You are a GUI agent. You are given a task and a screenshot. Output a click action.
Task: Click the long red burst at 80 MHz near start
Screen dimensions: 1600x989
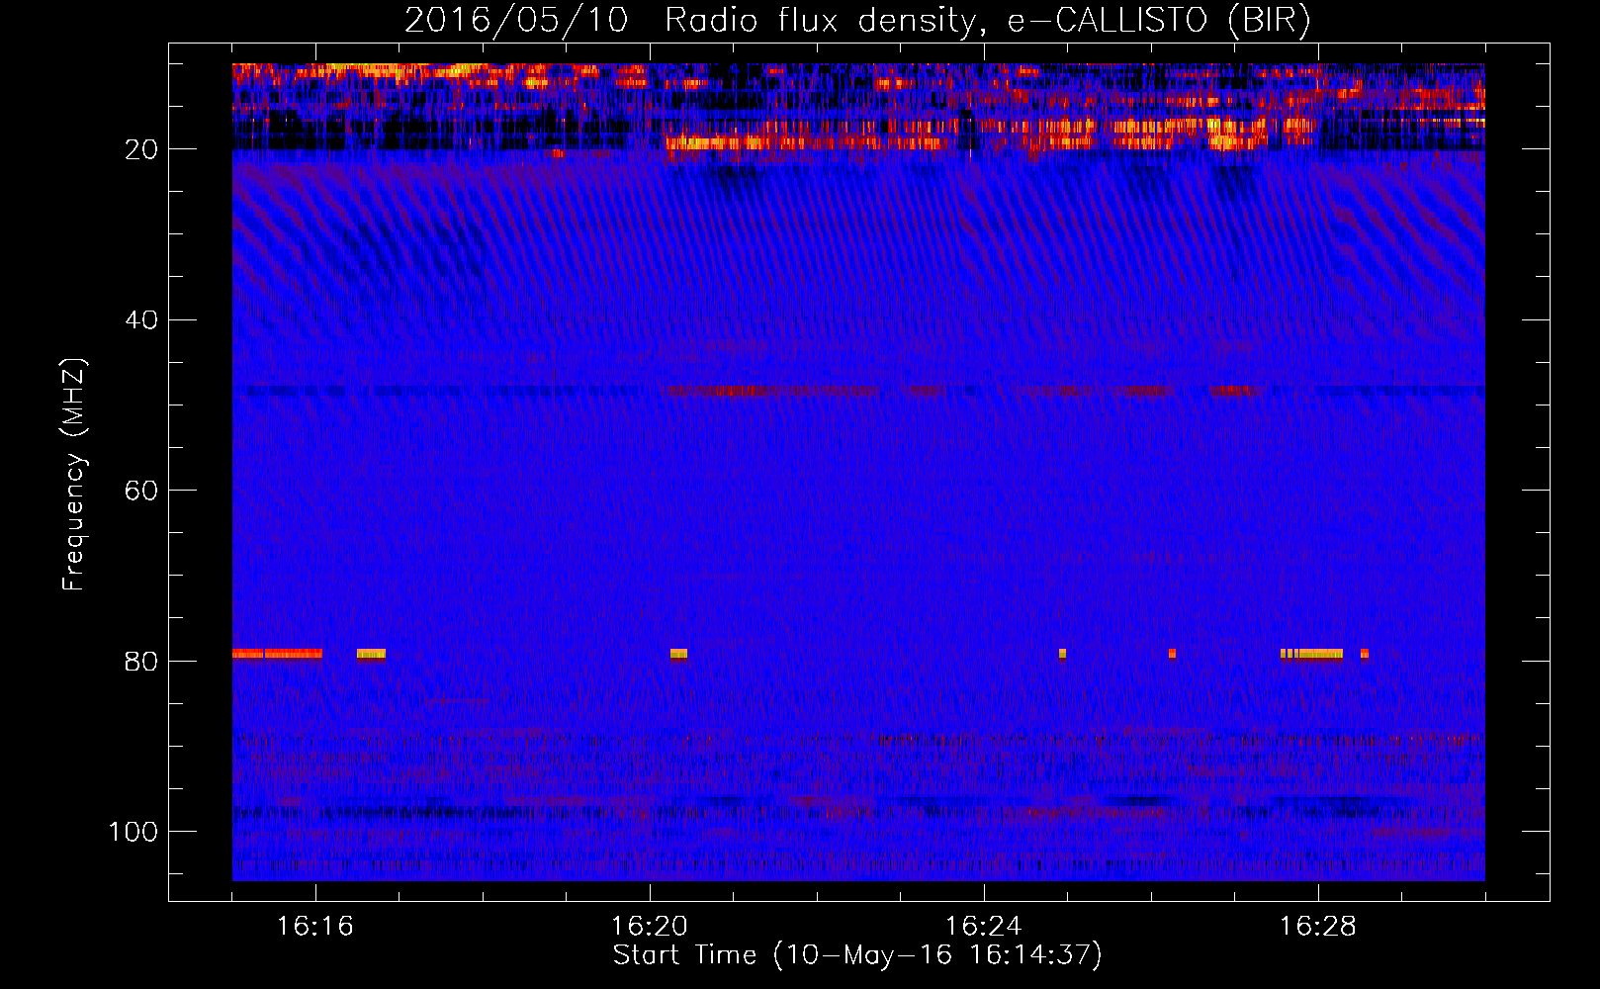click(277, 654)
